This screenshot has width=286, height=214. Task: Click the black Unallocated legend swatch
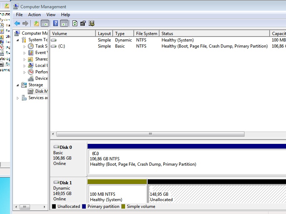pyautogui.click(x=54, y=206)
